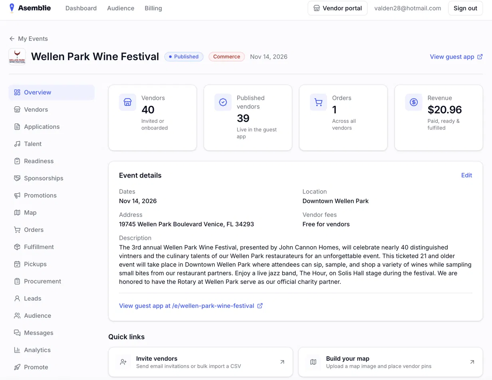
Task: Open Pickups in the sidebar
Action: [52, 264]
